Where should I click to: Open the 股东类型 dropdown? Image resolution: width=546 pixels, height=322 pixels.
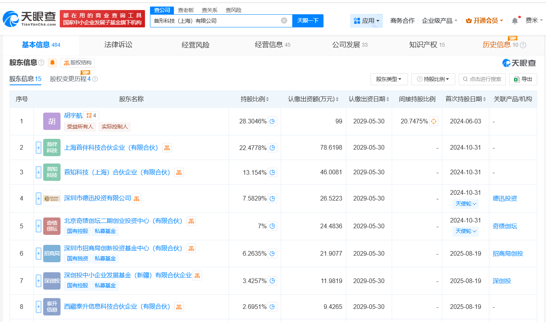point(389,79)
